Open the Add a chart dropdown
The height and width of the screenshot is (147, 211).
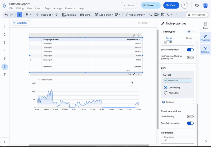click(104, 15)
